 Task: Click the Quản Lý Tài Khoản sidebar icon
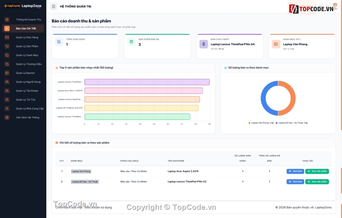pos(7,91)
